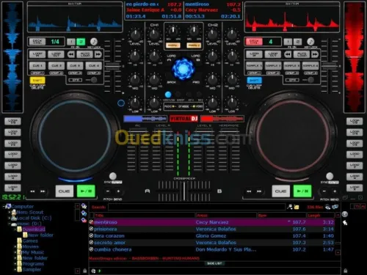This screenshot has width=367, height=275.
Task: Click the glowing blue browse knob in mixer center
Action: tap(183, 69)
